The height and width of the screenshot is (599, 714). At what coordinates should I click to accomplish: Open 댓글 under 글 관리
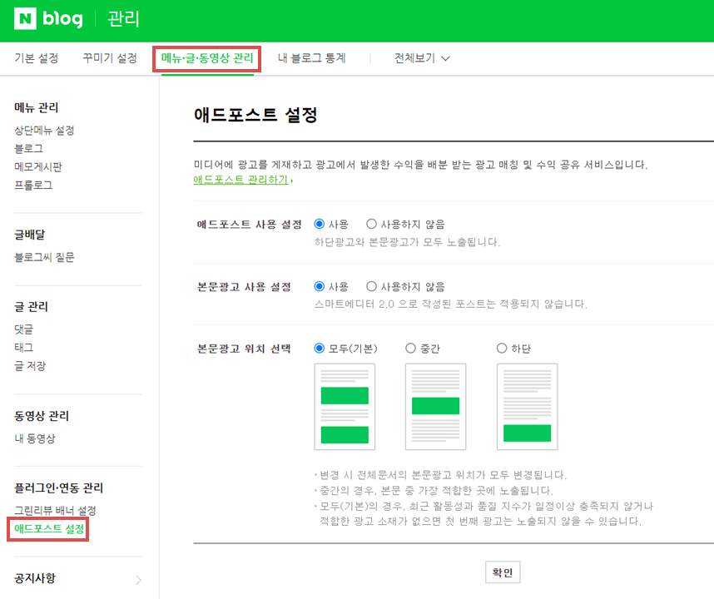23,329
